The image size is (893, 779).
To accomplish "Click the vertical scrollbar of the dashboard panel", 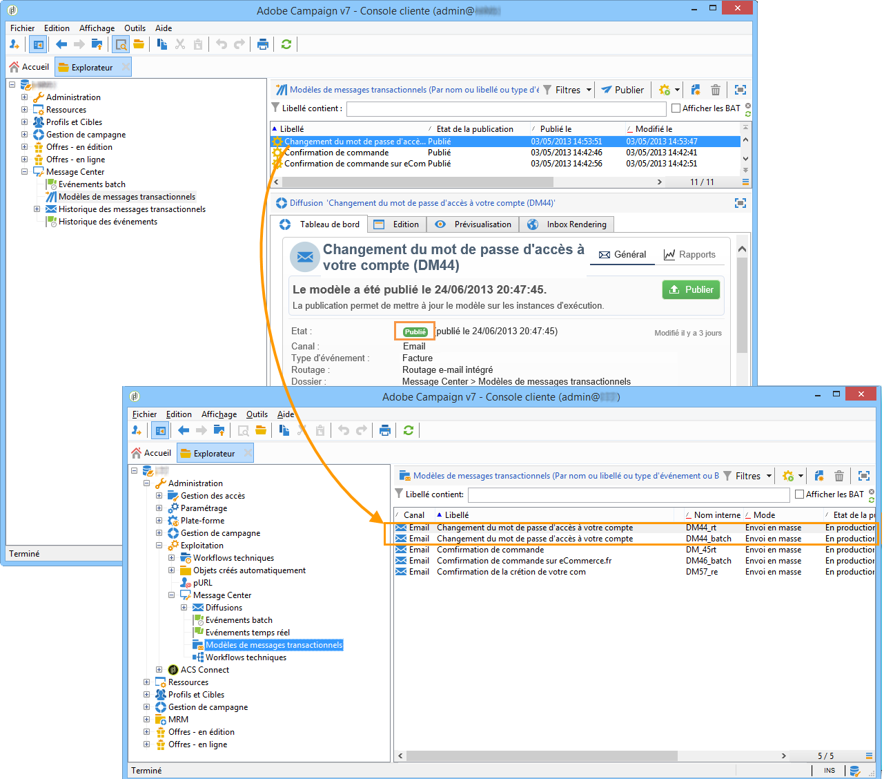I will pyautogui.click(x=742, y=304).
